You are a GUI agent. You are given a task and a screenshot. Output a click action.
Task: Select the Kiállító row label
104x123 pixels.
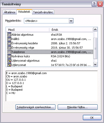pyautogui.click(x=15, y=39)
